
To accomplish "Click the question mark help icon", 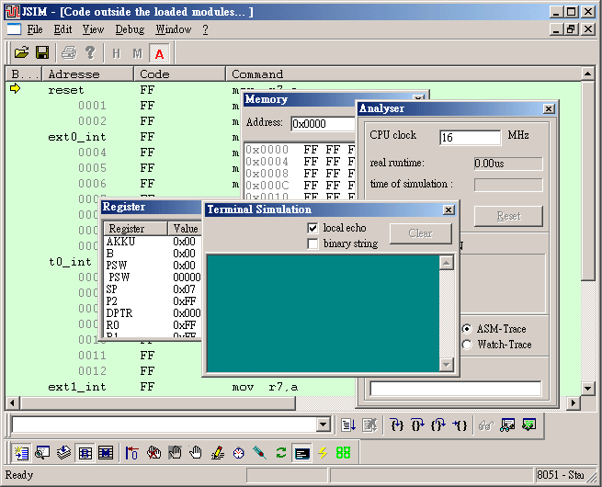I will pyautogui.click(x=90, y=52).
